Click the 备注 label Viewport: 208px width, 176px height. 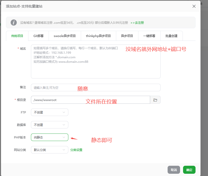coord(23,87)
